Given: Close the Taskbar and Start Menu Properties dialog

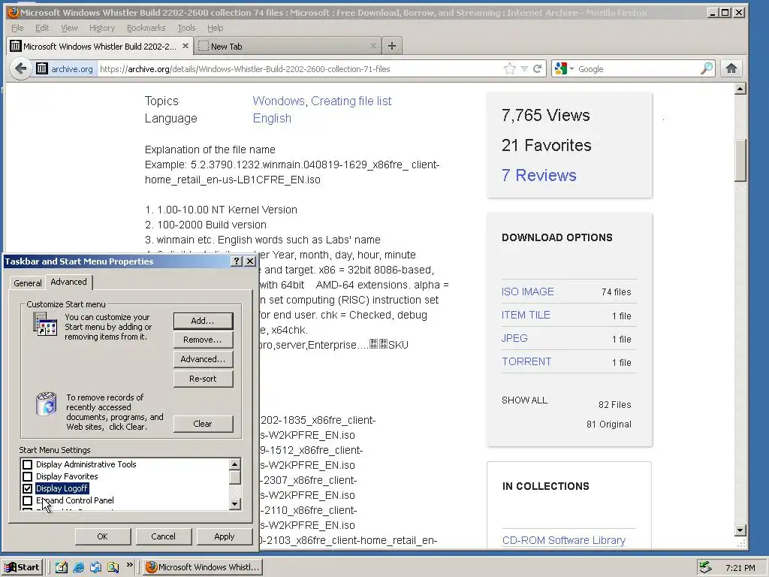Looking at the screenshot, I should tap(250, 261).
